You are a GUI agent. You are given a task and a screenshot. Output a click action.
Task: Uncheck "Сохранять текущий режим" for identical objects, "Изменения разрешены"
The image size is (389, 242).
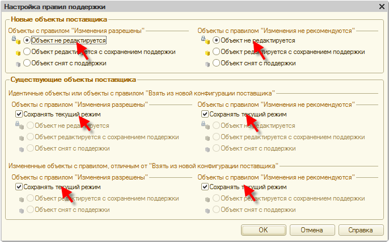tap(19, 114)
